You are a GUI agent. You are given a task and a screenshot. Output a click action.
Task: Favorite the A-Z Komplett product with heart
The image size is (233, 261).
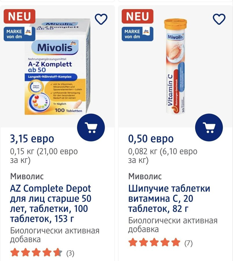(101, 19)
